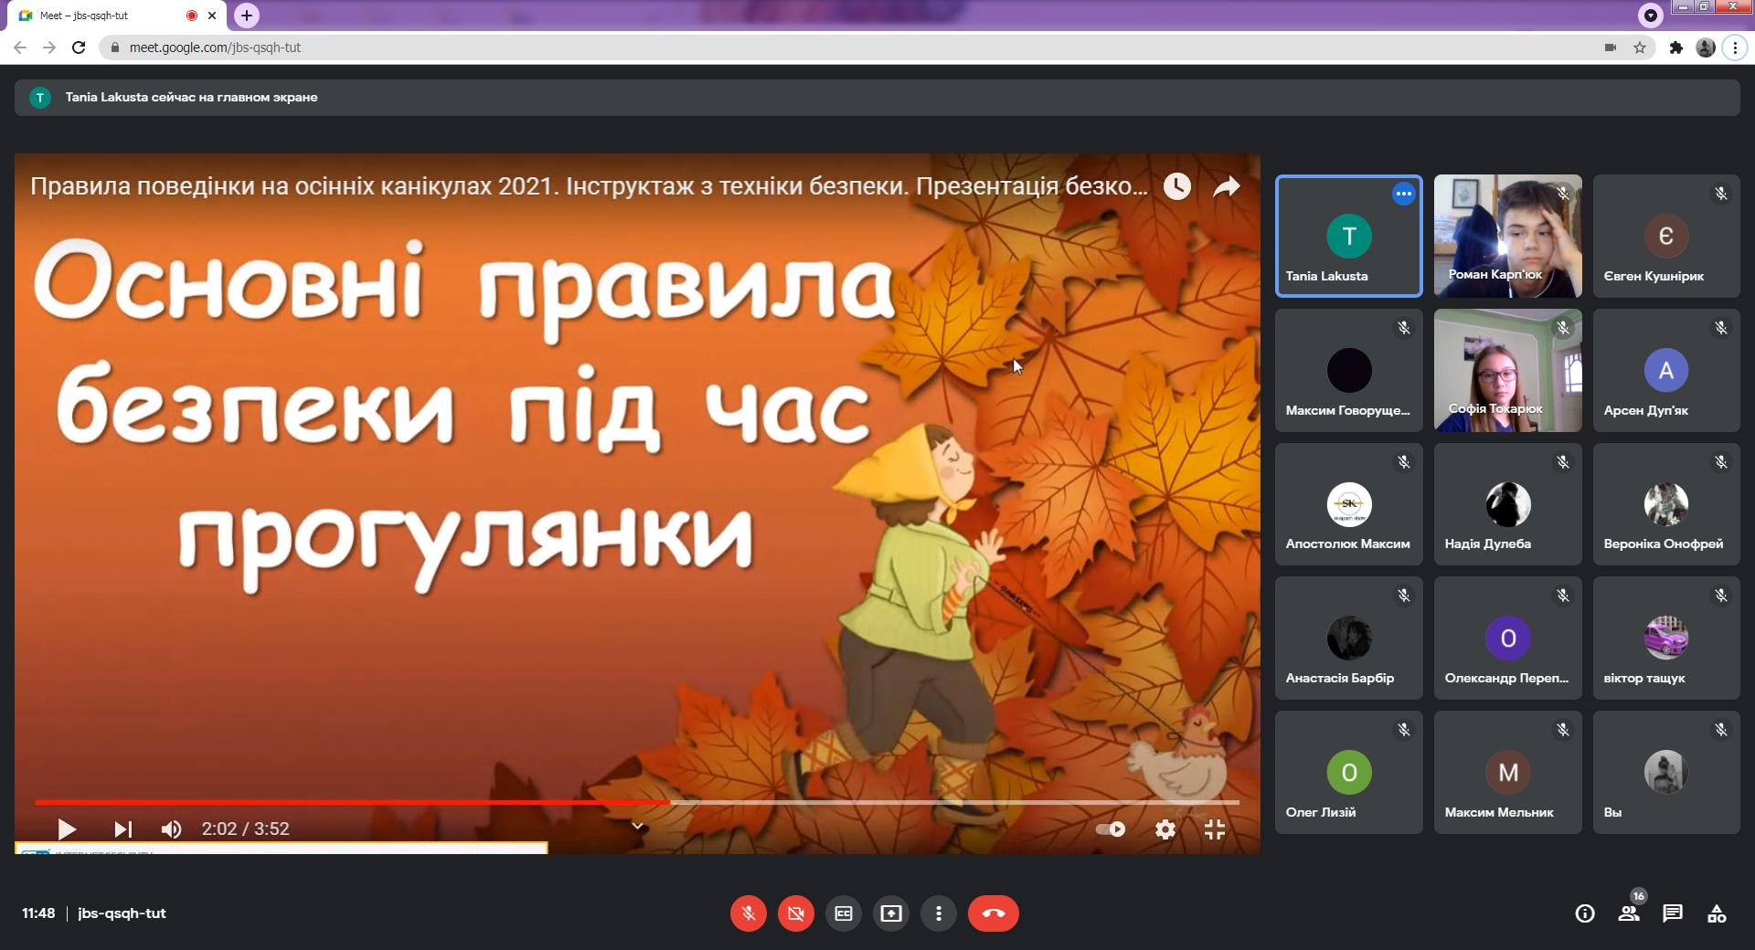The width and height of the screenshot is (1755, 950).
Task: Open the activities shapes icon
Action: 1717,913
